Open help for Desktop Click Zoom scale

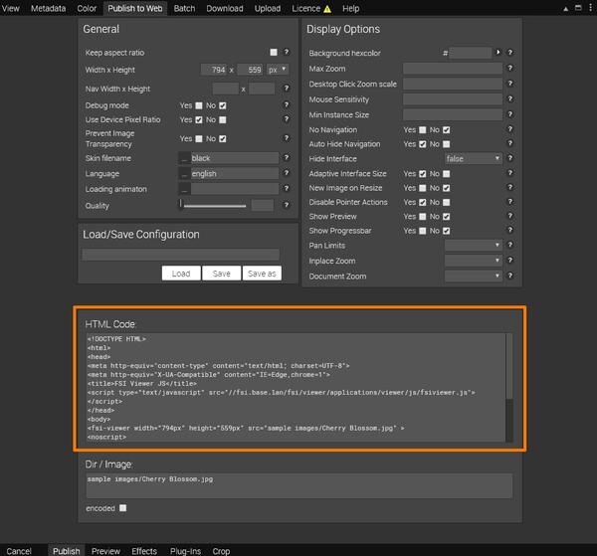[x=510, y=84]
